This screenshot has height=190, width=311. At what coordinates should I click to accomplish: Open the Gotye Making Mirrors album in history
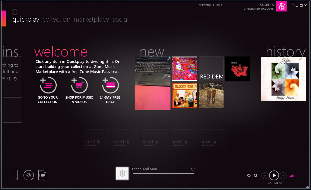[x=283, y=79]
